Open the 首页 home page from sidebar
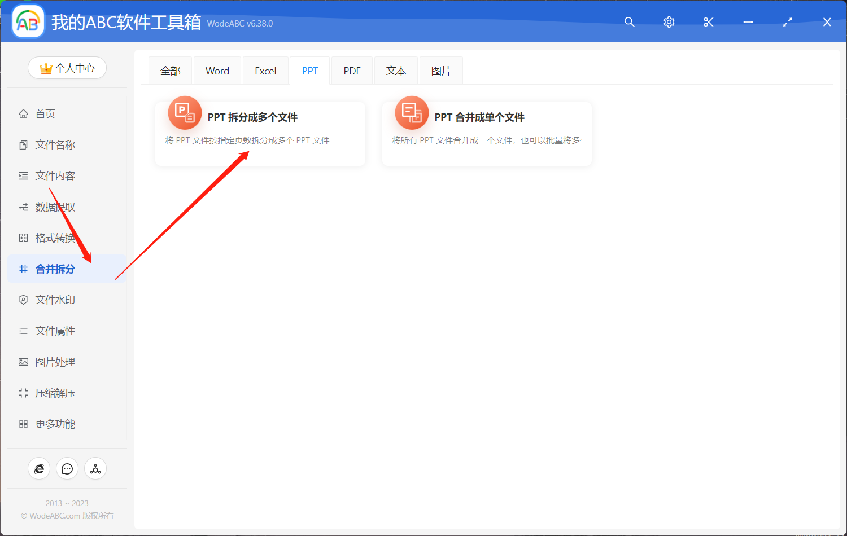The height and width of the screenshot is (536, 847). [x=45, y=113]
